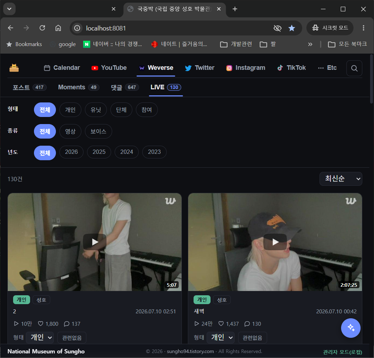The width and height of the screenshot is (374, 358).
Task: Filter by 보이스 type
Action: coord(98,131)
